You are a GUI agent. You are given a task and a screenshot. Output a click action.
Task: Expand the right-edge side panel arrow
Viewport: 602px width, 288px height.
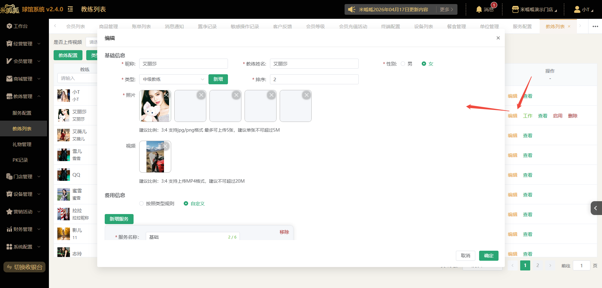[x=596, y=208]
